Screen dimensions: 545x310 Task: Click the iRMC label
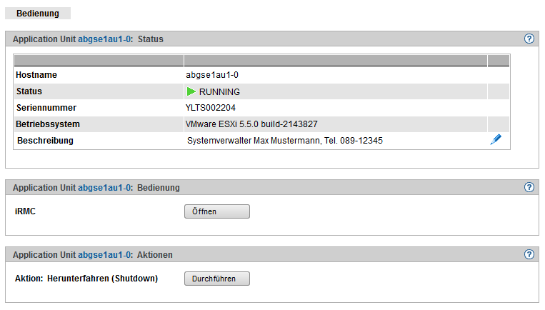(26, 211)
